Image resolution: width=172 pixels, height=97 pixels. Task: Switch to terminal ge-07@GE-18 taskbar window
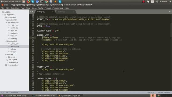click(x=18, y=96)
